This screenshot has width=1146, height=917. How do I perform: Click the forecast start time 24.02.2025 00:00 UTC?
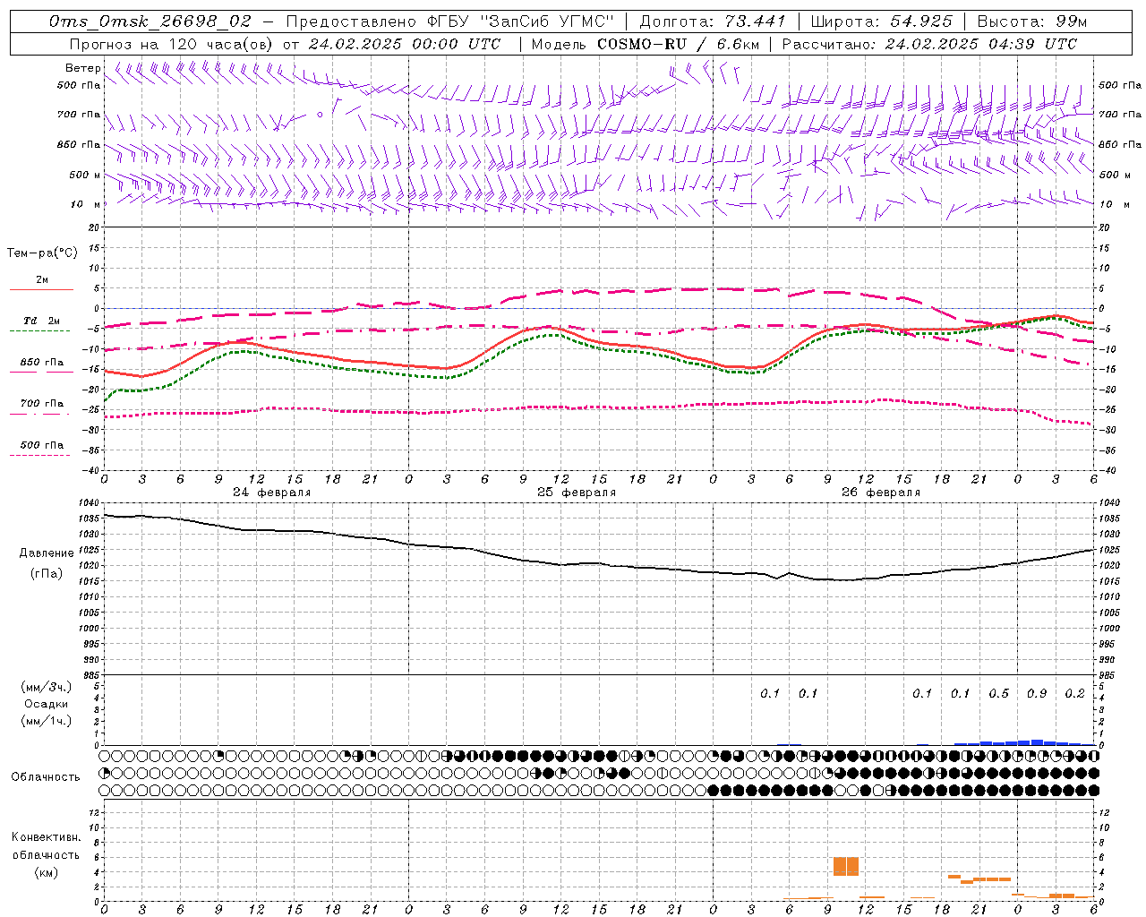pos(405,44)
